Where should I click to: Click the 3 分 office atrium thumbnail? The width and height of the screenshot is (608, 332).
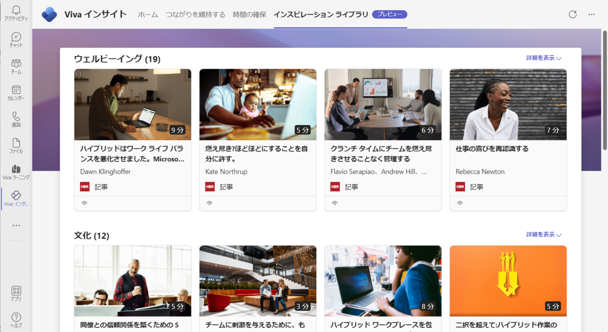pos(258,281)
